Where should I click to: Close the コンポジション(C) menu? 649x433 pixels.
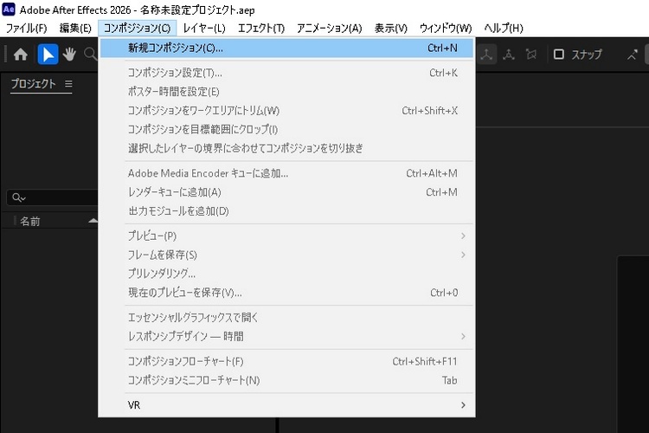(137, 29)
